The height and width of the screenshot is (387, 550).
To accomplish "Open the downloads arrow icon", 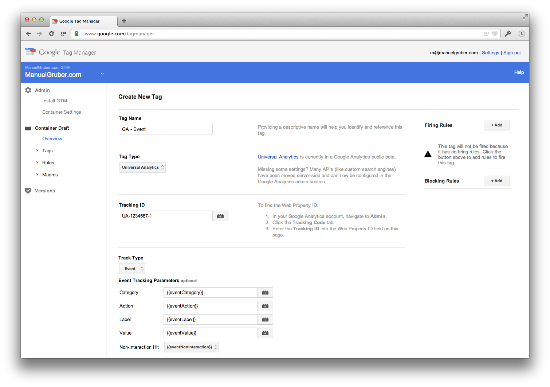I will tap(522, 34).
